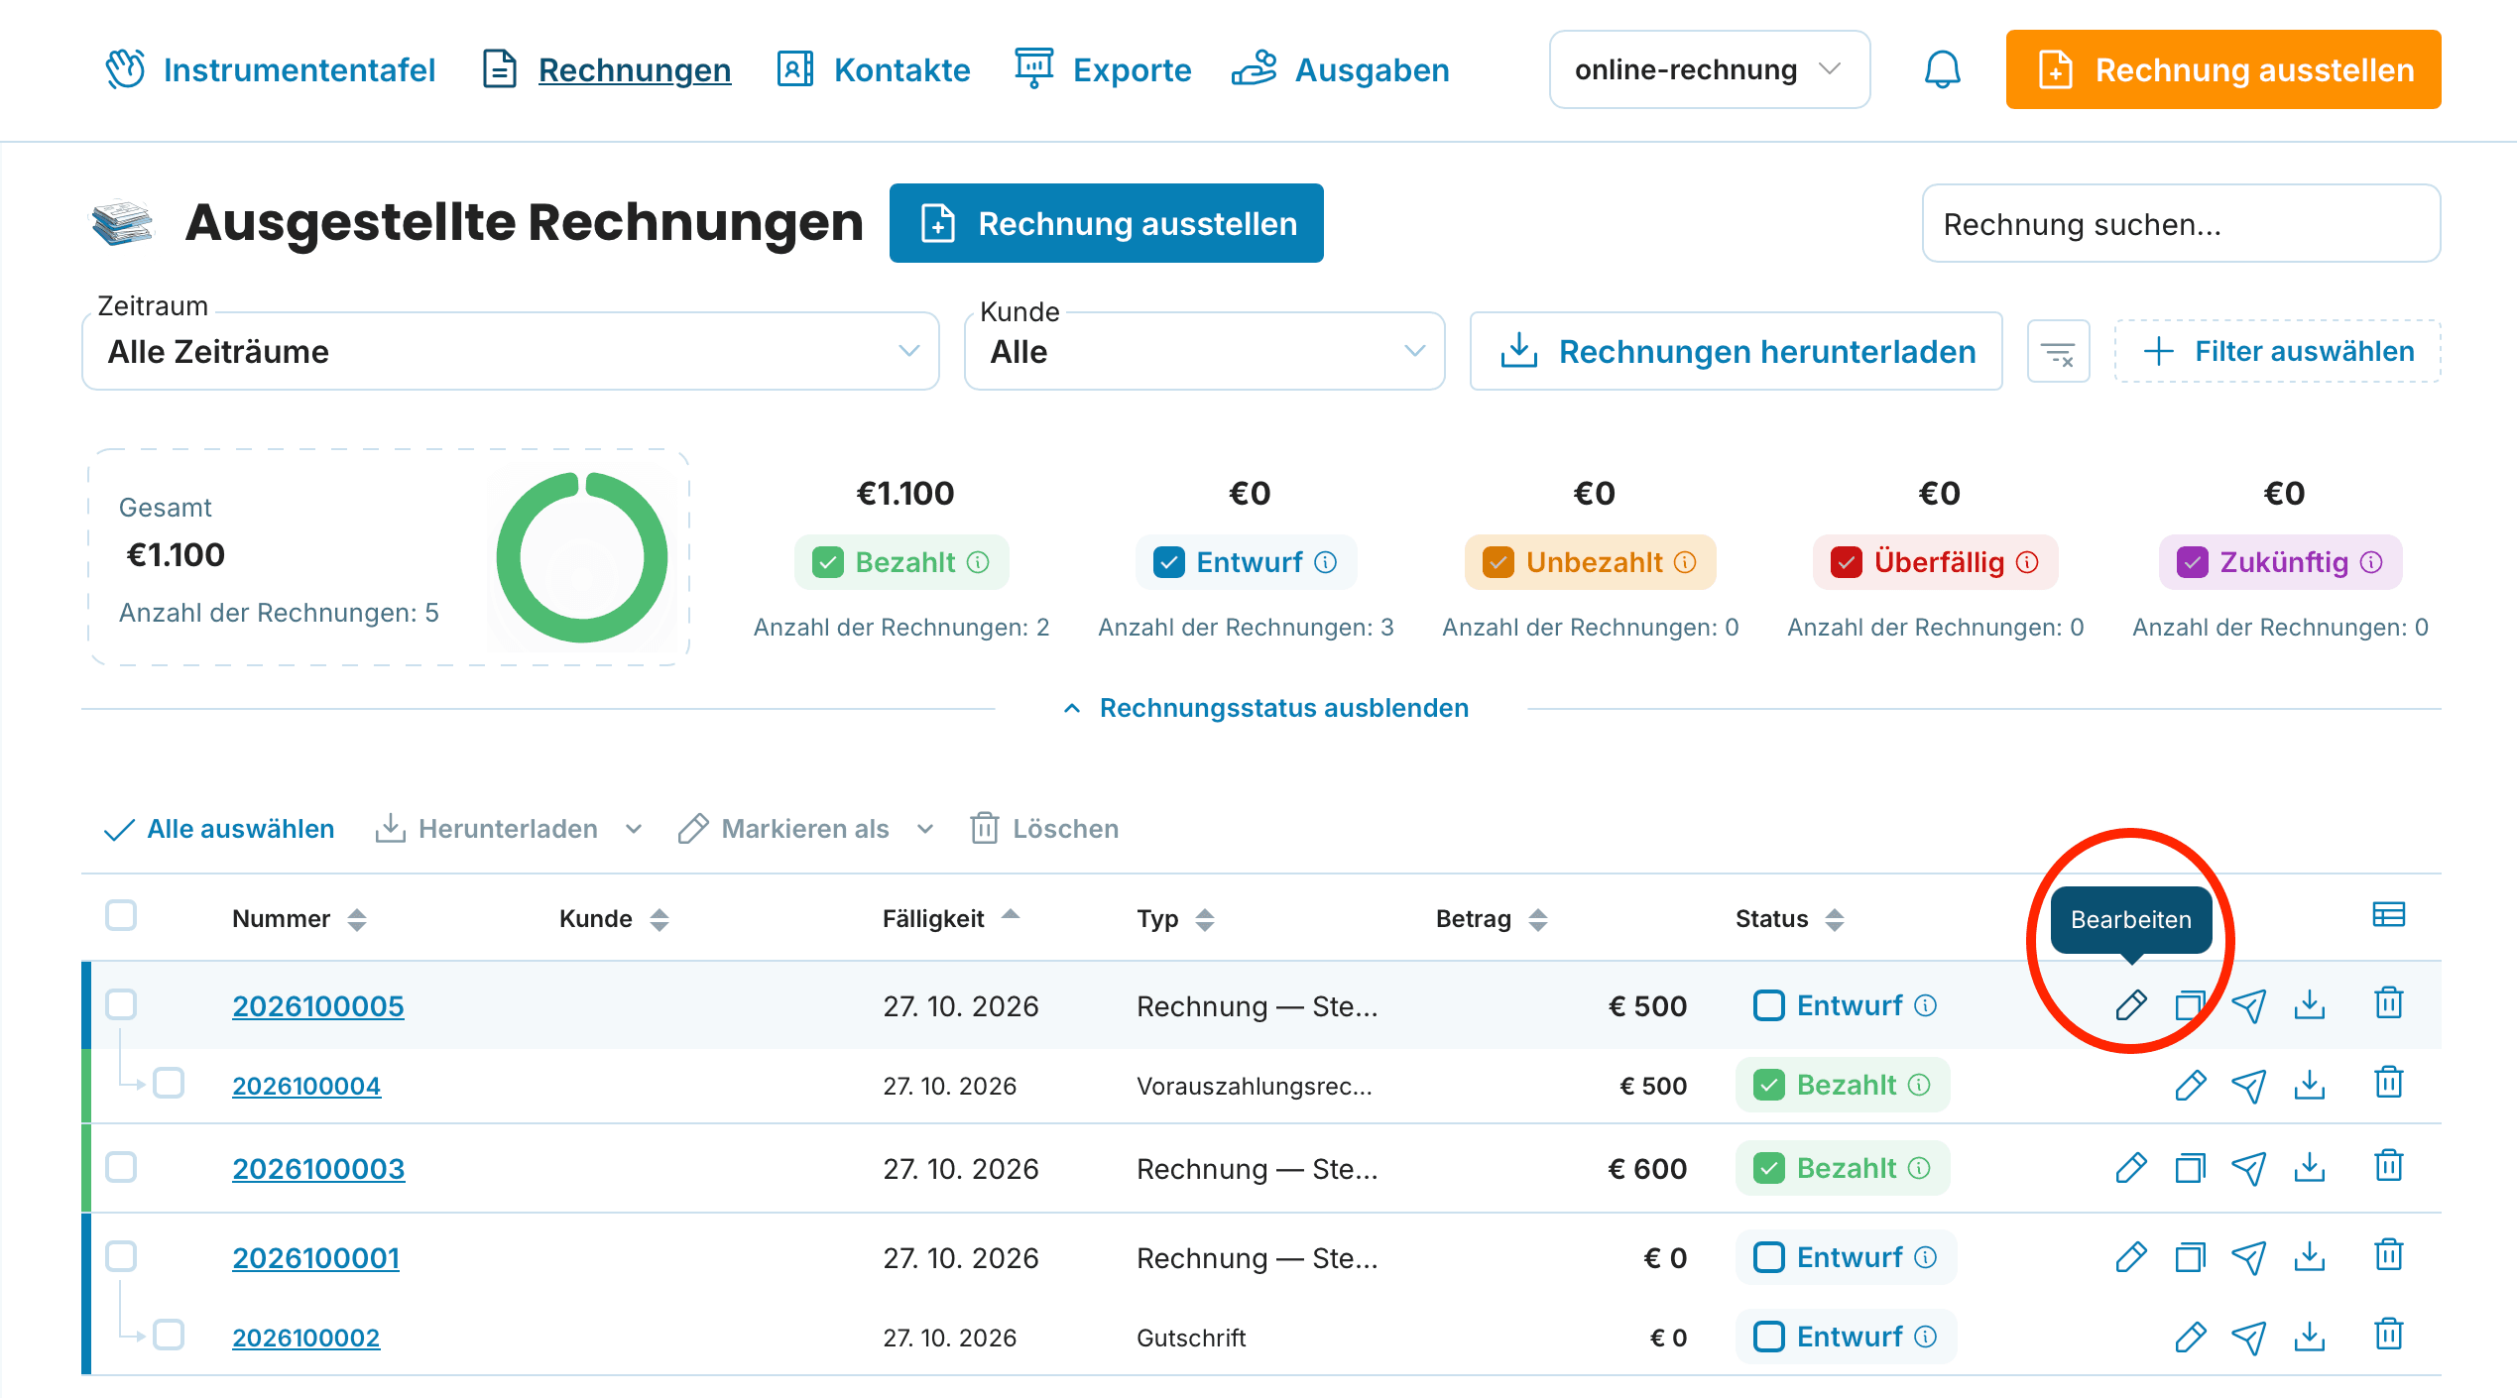This screenshot has width=2517, height=1398.
Task: Click the clear filters icon
Action: pyautogui.click(x=2058, y=352)
